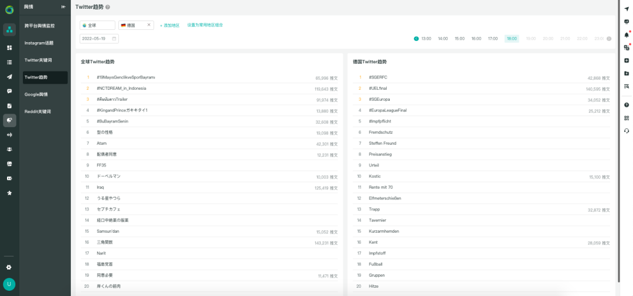
Task: Click Germany trend Rente mit 70
Action: coord(381,188)
